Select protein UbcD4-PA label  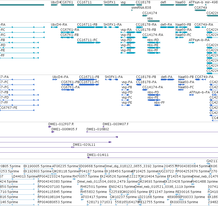[x=60, y=77]
